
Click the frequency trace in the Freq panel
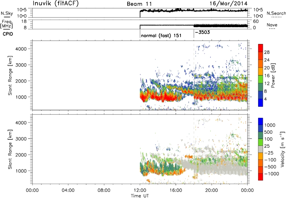click(194, 25)
